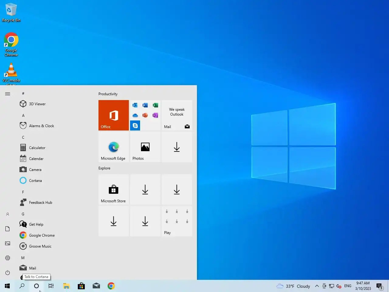
Task: Show hidden system tray icons
Action: 317,286
